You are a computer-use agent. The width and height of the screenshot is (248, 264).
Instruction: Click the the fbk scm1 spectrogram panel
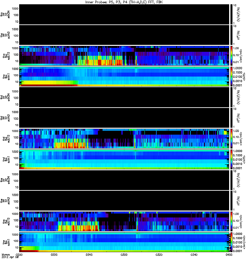[124, 242]
